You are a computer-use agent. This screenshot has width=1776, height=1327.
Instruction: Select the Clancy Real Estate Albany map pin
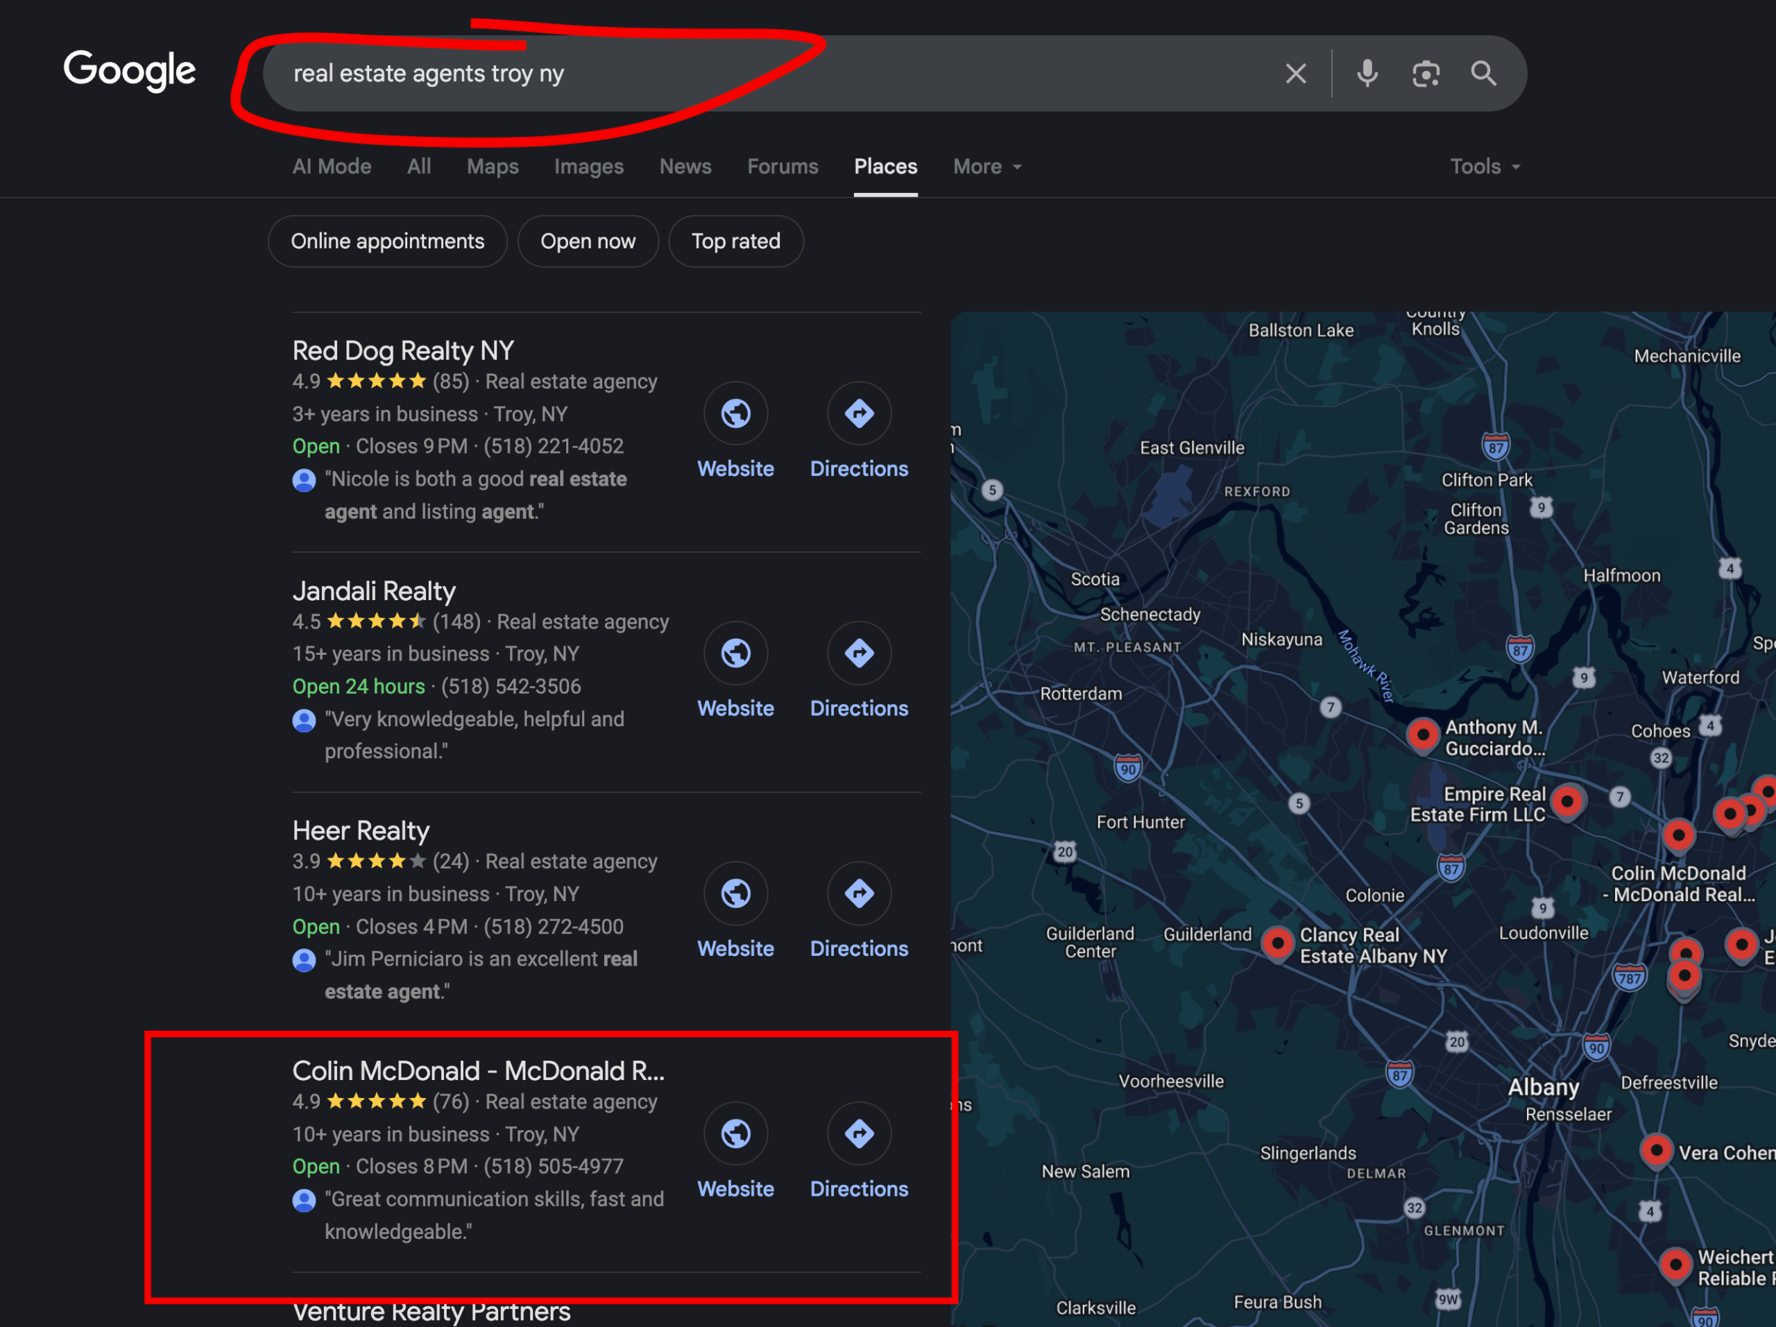click(x=1277, y=943)
